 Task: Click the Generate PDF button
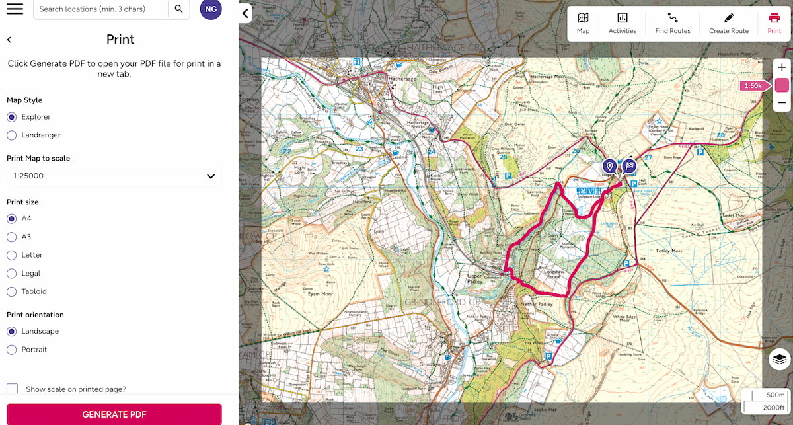(114, 414)
